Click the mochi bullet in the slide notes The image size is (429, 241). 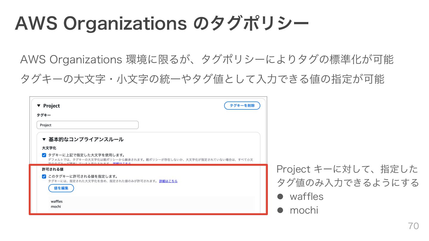(304, 210)
